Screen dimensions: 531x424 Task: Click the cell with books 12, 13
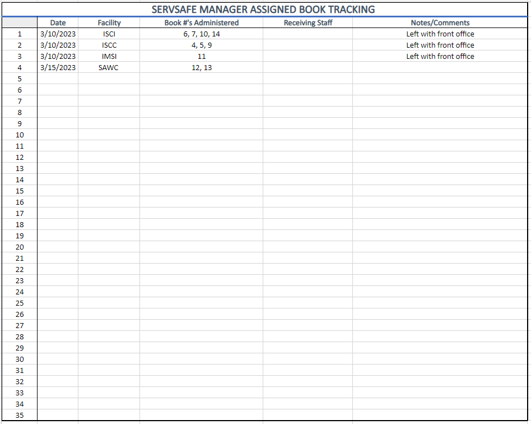202,68
